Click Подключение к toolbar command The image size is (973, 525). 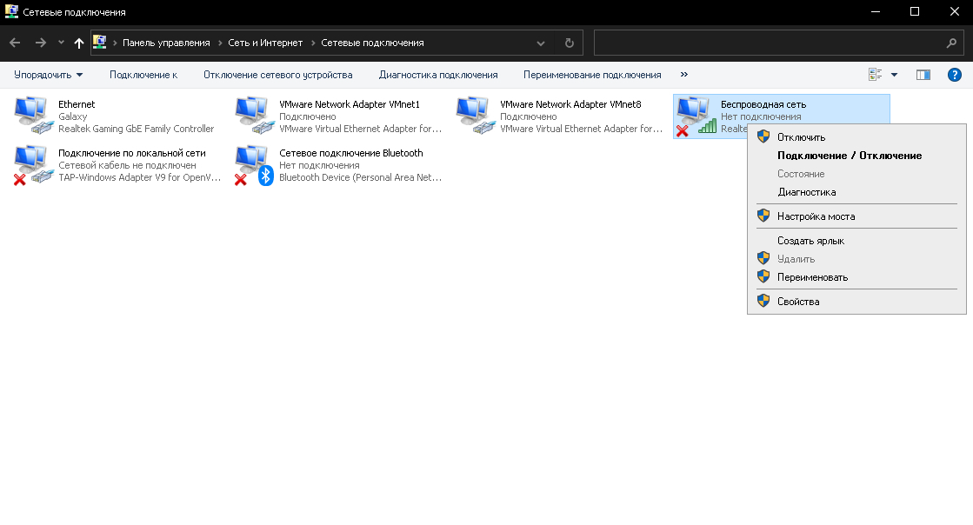143,75
